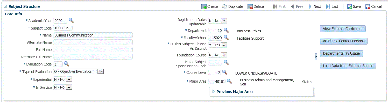This screenshot has height=102, width=388.
Task: Open Subject Classed As Distinct dropdown
Action: [x=224, y=45]
